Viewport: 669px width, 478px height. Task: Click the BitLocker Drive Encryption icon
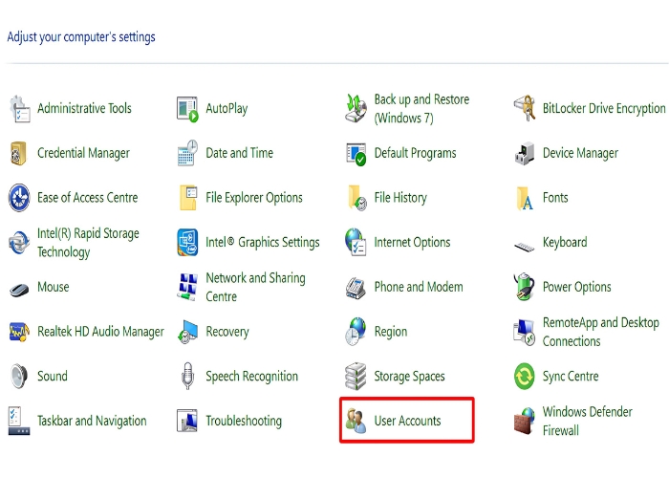(x=525, y=109)
